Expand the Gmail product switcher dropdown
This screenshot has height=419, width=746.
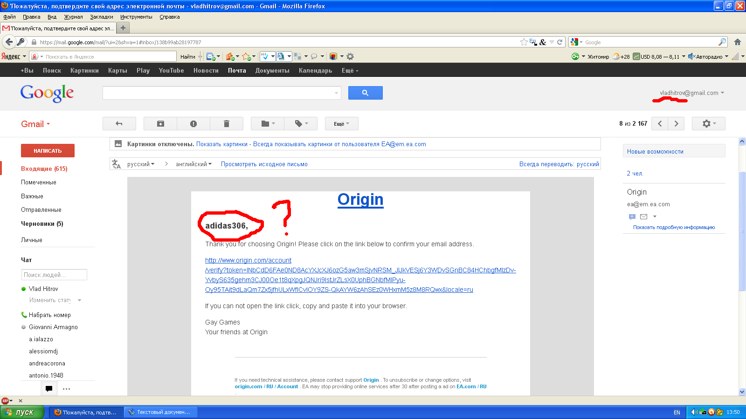[35, 124]
